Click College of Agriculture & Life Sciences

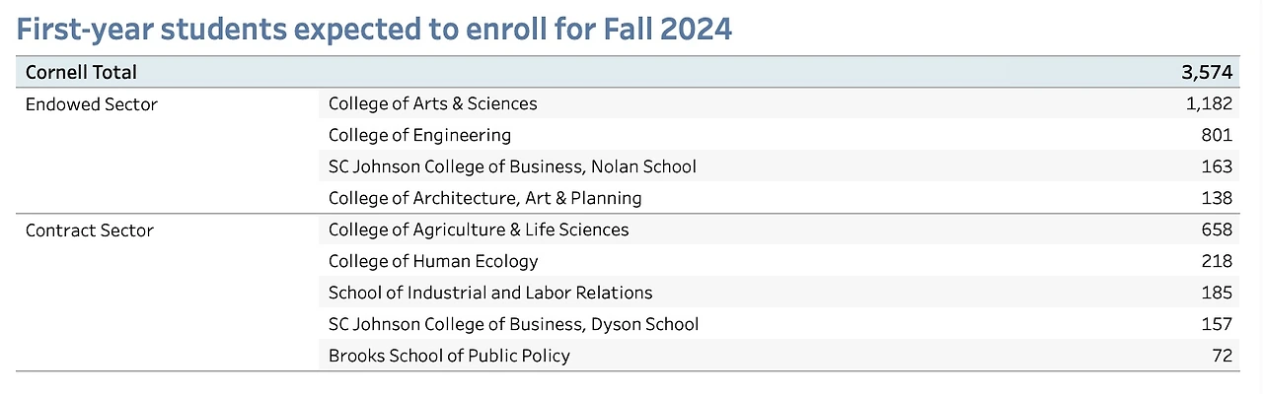[479, 230]
